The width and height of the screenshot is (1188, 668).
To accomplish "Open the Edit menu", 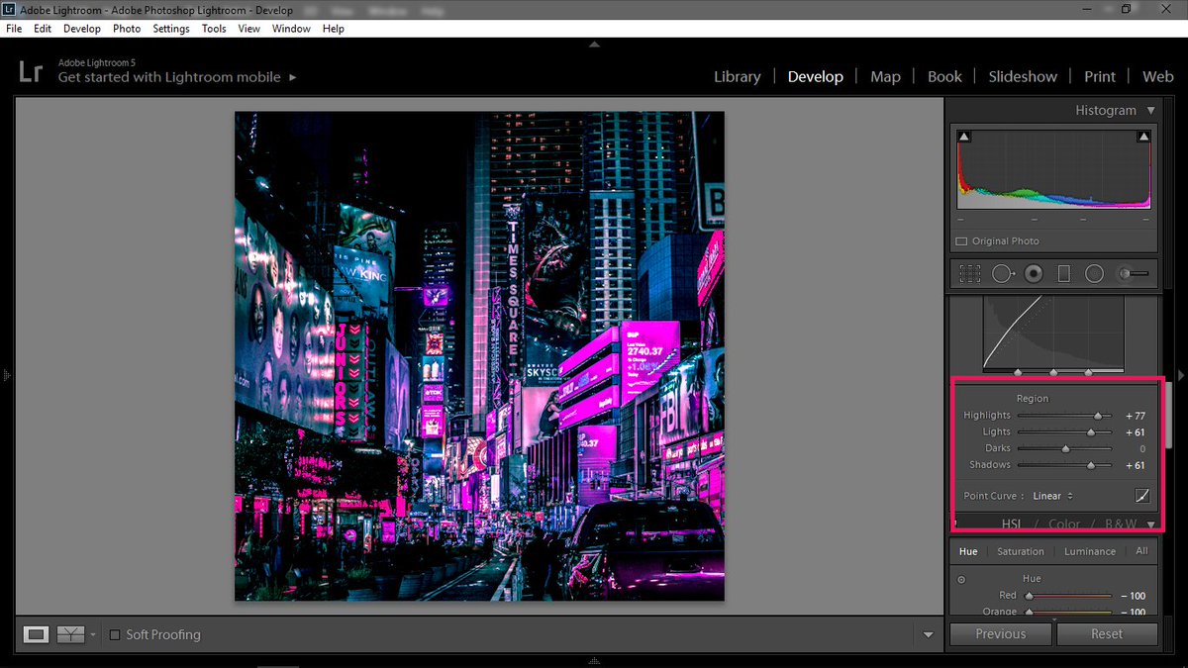I will click(43, 29).
